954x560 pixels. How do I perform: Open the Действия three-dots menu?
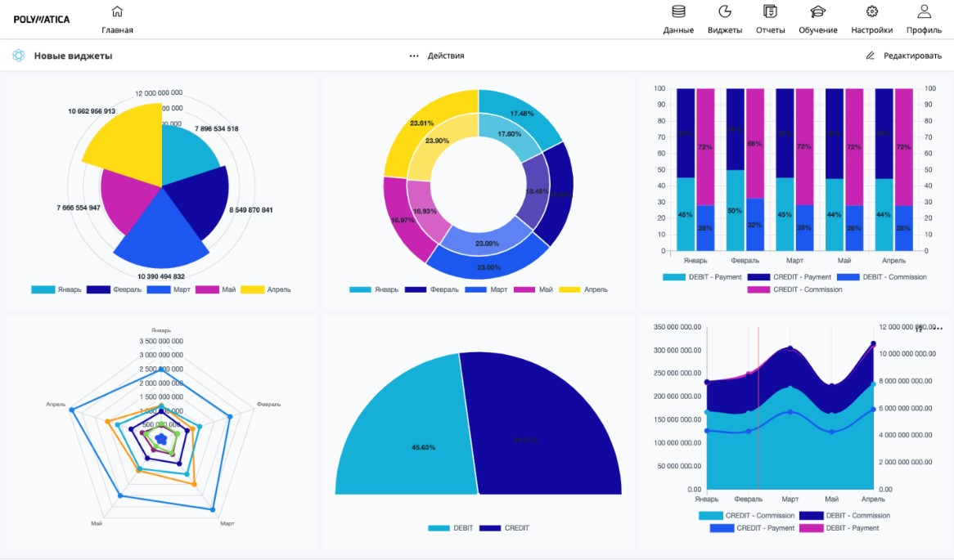pos(436,56)
